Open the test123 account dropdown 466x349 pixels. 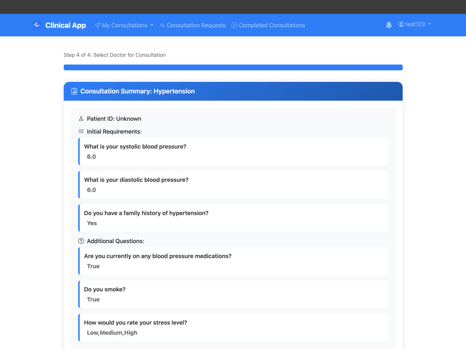click(415, 24)
